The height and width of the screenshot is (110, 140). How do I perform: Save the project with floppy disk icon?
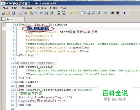point(13,13)
